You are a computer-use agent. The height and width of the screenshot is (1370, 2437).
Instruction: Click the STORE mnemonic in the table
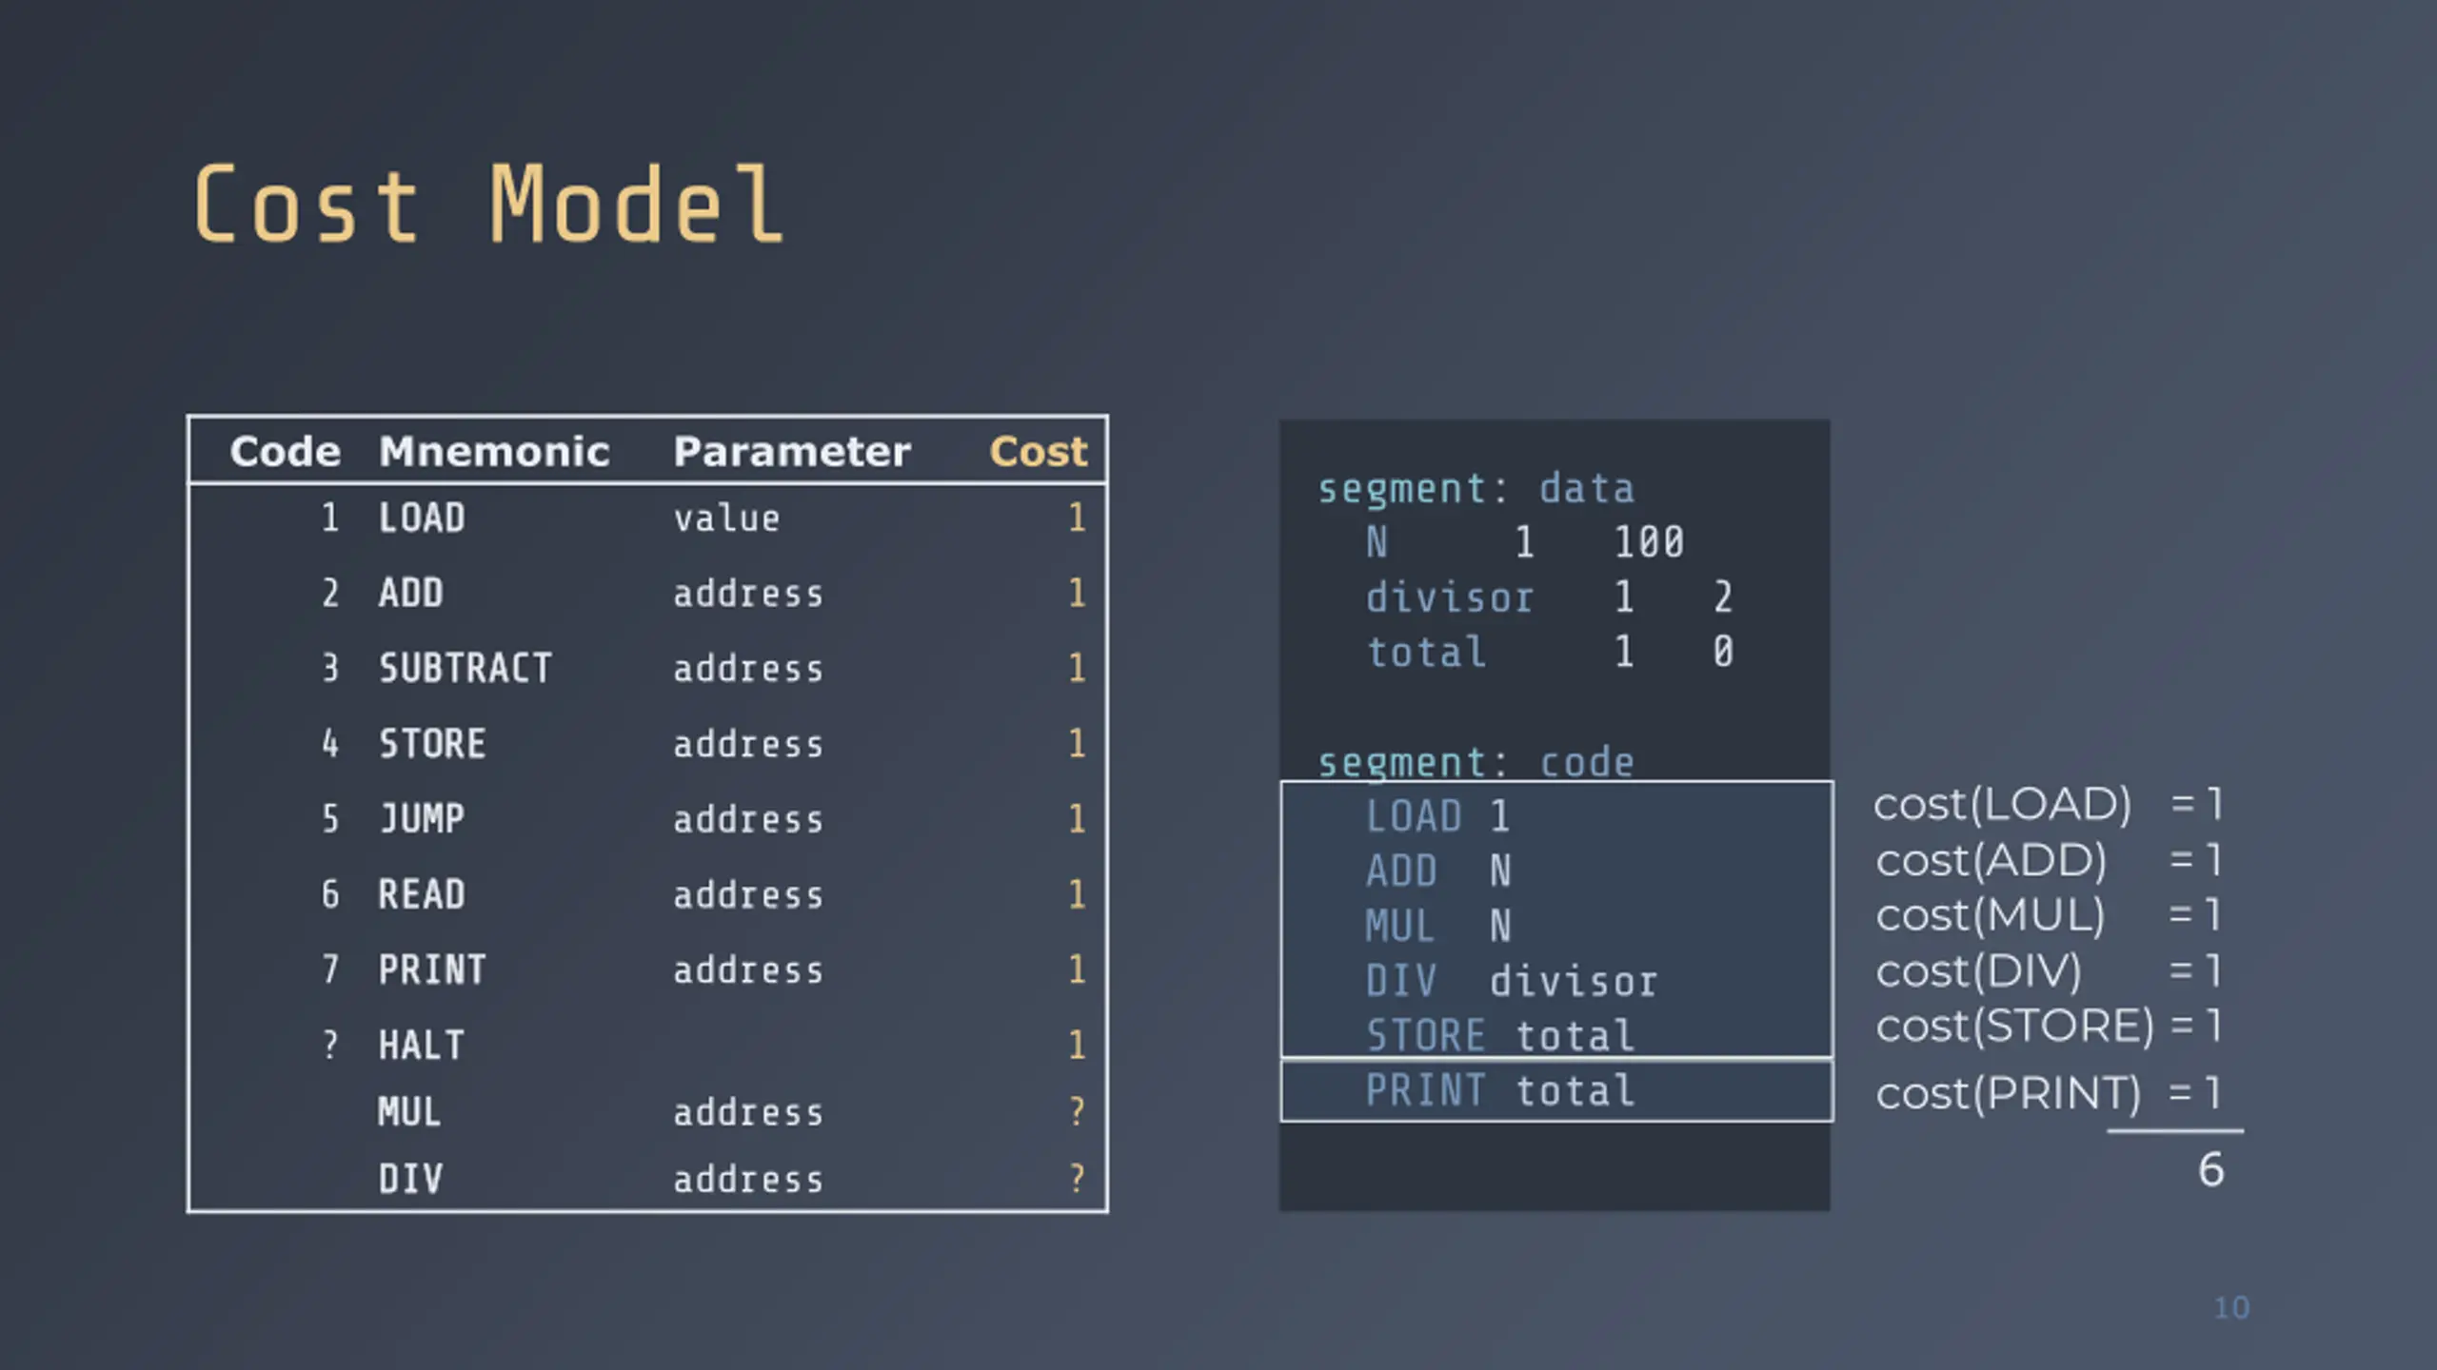(432, 743)
